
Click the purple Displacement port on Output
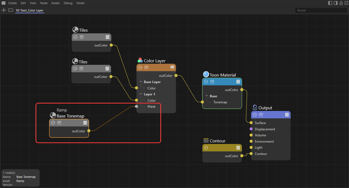(x=251, y=129)
